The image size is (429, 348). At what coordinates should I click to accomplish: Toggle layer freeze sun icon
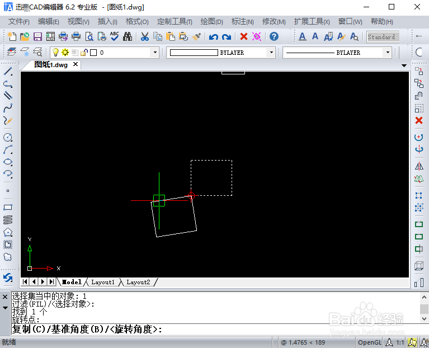tap(65, 52)
